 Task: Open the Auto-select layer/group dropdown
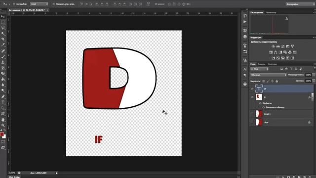click(39, 4)
